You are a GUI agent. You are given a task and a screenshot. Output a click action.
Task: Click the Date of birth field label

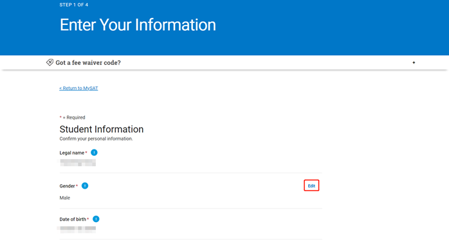[73, 219]
